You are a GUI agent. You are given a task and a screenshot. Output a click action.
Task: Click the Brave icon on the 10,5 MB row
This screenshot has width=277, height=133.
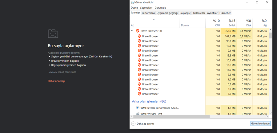tap(139, 60)
